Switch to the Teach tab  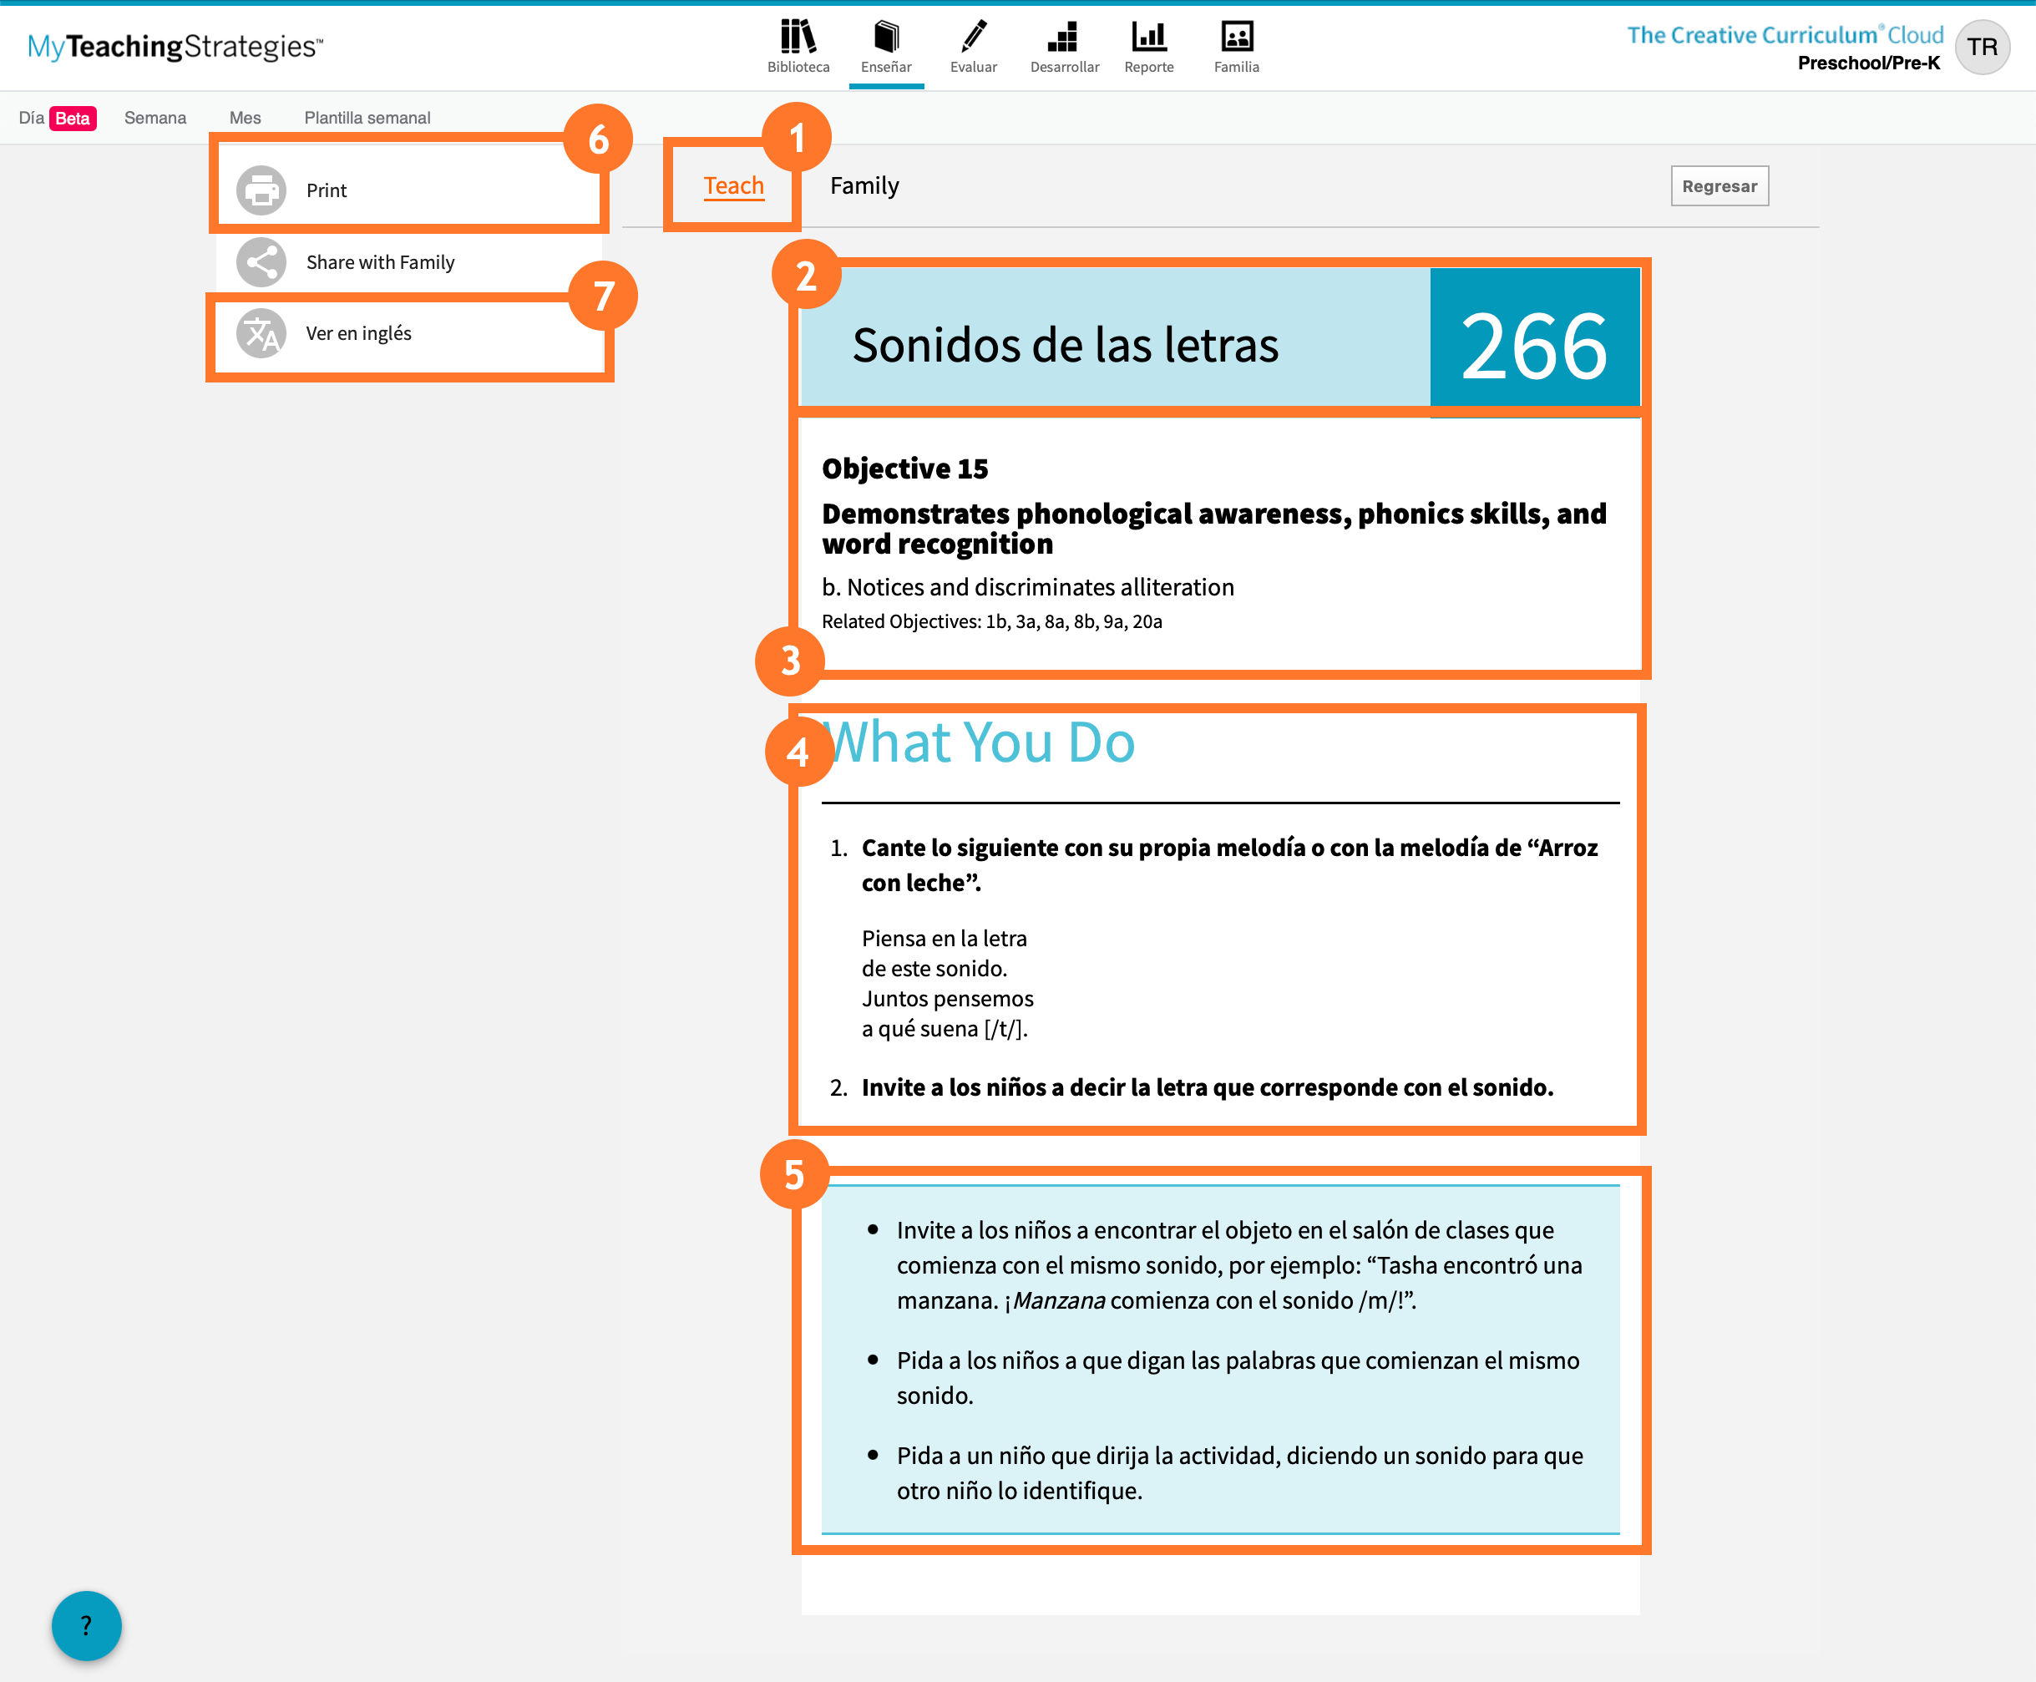tap(733, 185)
